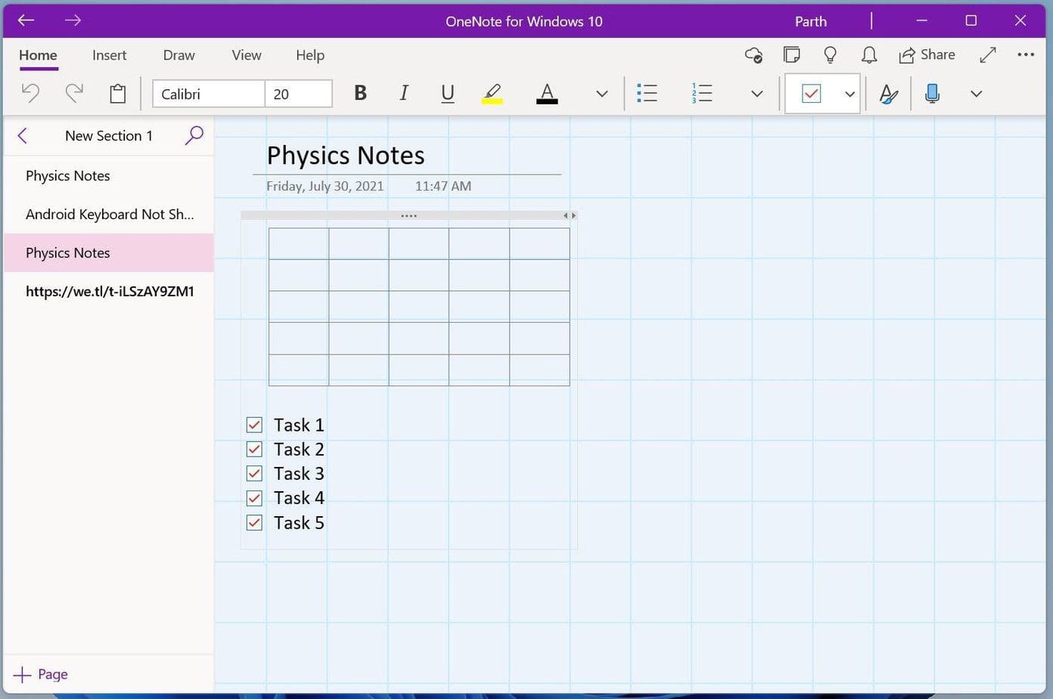This screenshot has height=699, width=1053.
Task: Switch to the Help tab
Action: (x=310, y=55)
